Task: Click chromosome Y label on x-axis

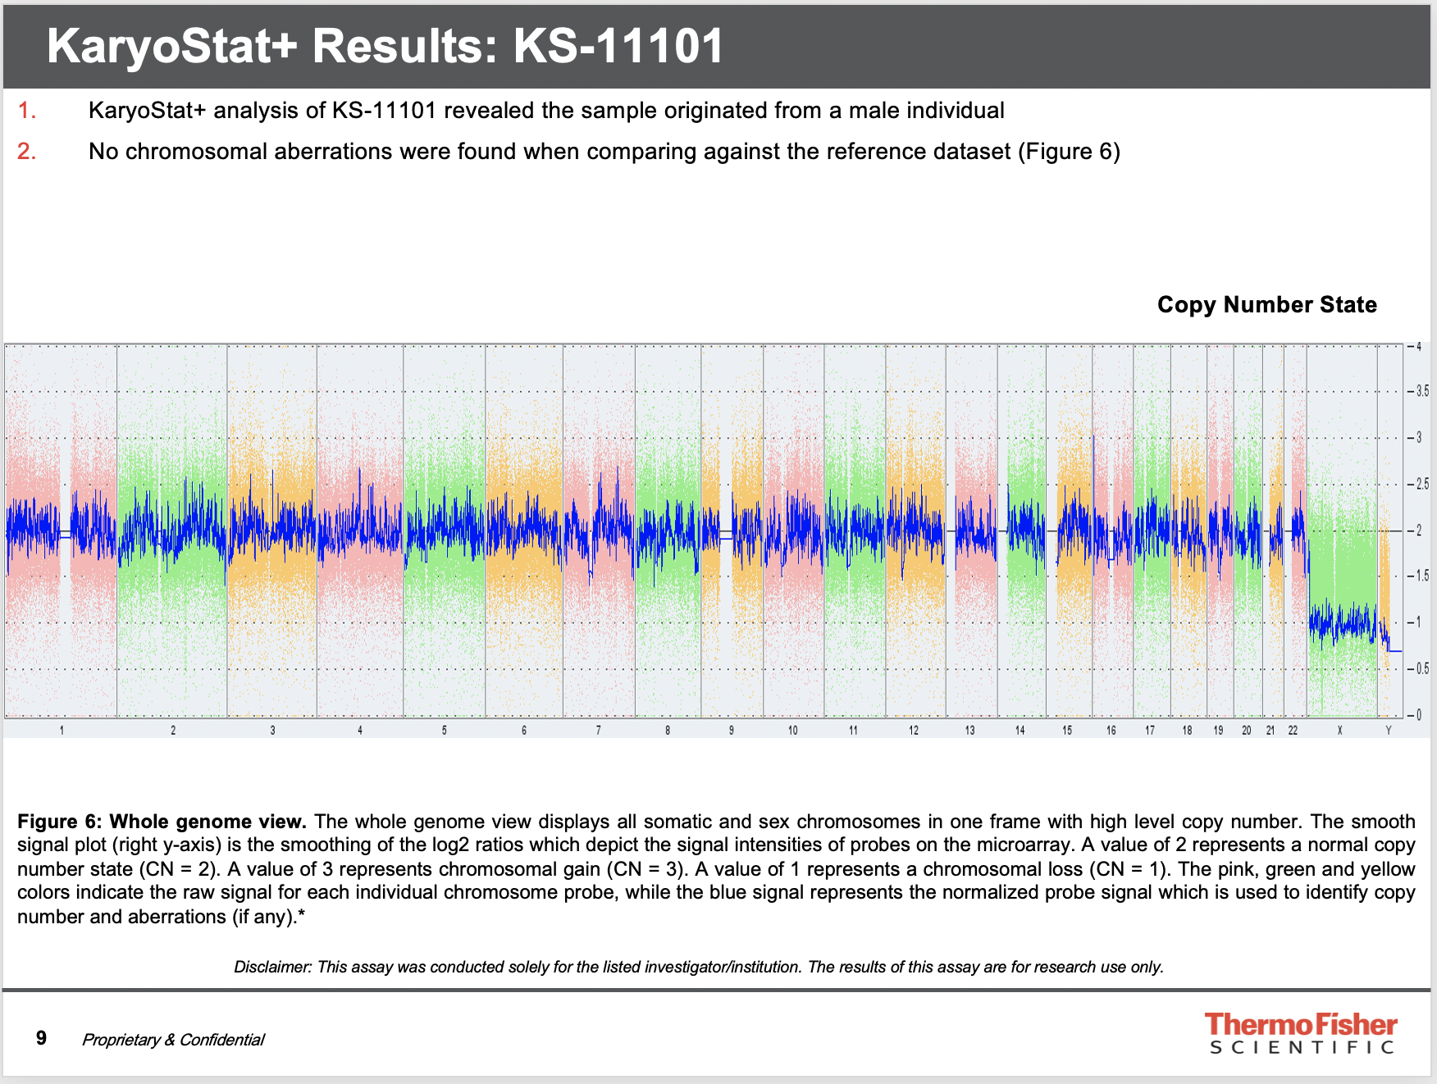Action: tap(1389, 730)
